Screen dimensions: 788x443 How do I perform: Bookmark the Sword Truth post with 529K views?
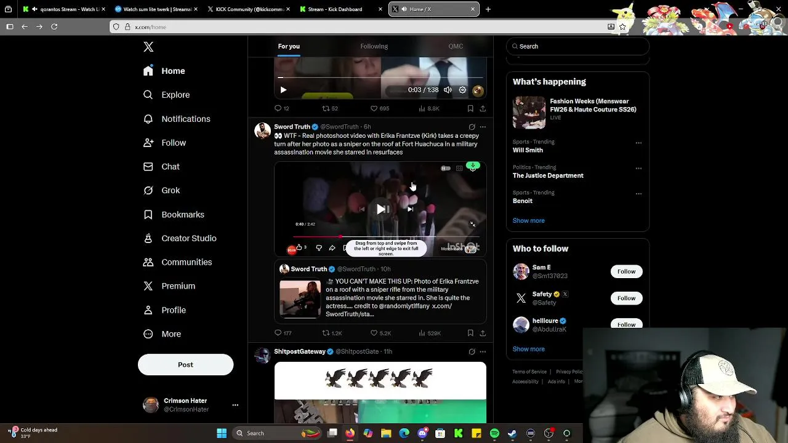pyautogui.click(x=470, y=333)
